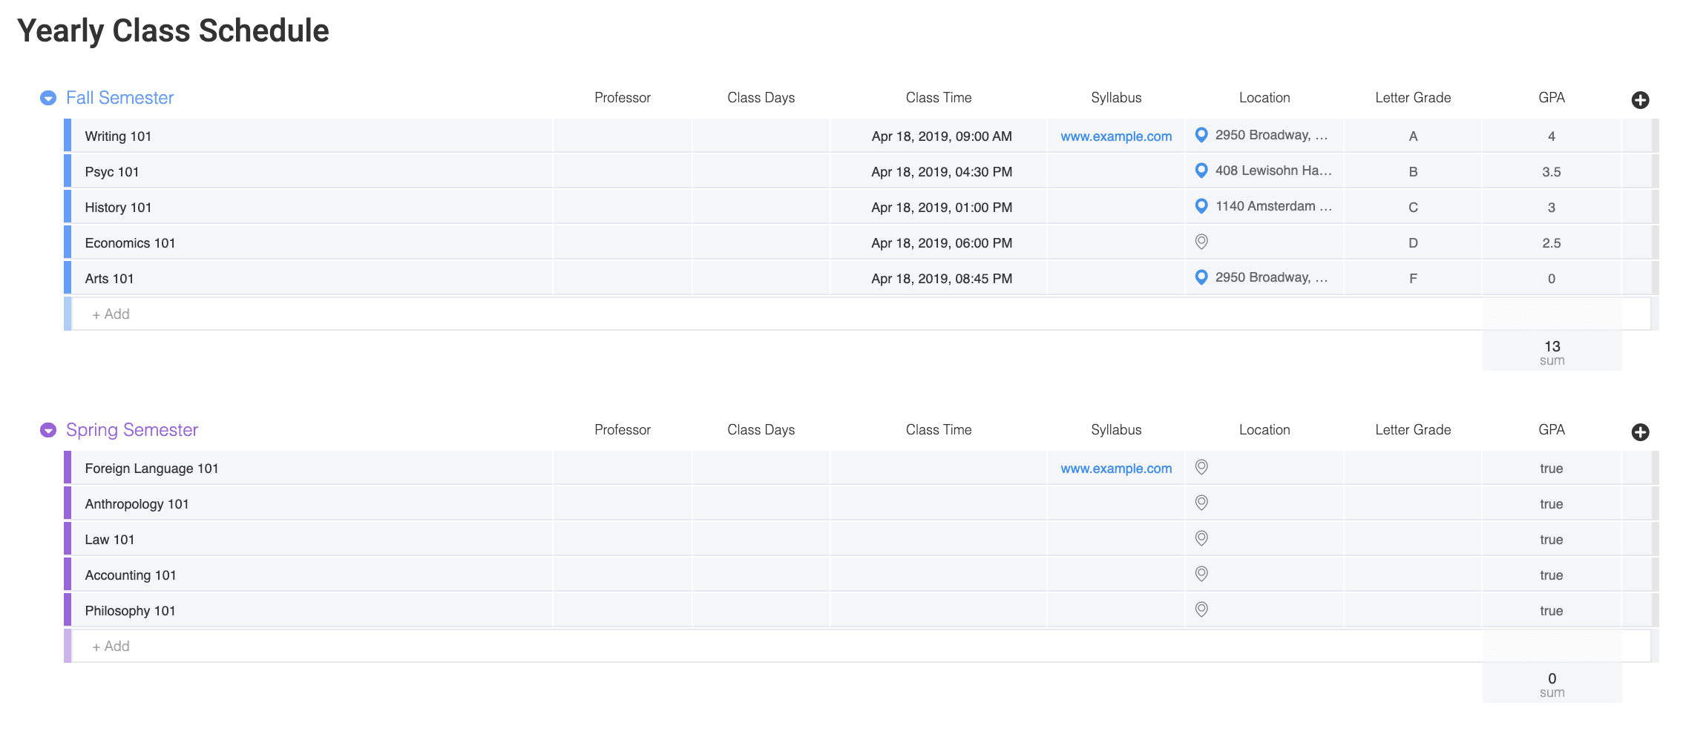
Task: Select the History 101 row name
Action: coord(118,208)
